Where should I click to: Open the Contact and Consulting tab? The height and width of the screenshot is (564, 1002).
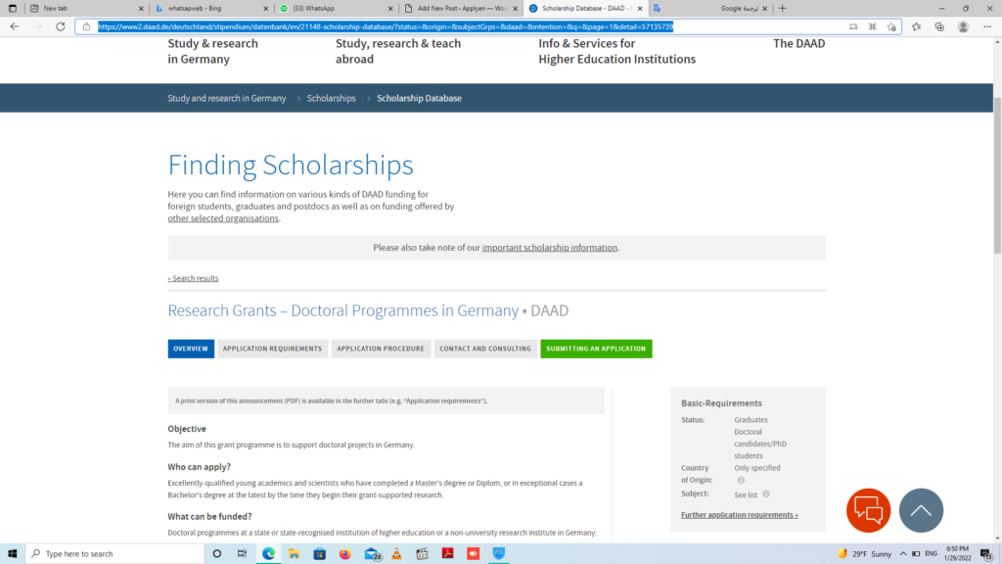pos(485,349)
